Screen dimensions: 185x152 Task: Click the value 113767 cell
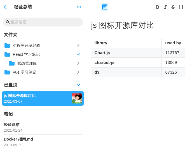click(x=173, y=53)
